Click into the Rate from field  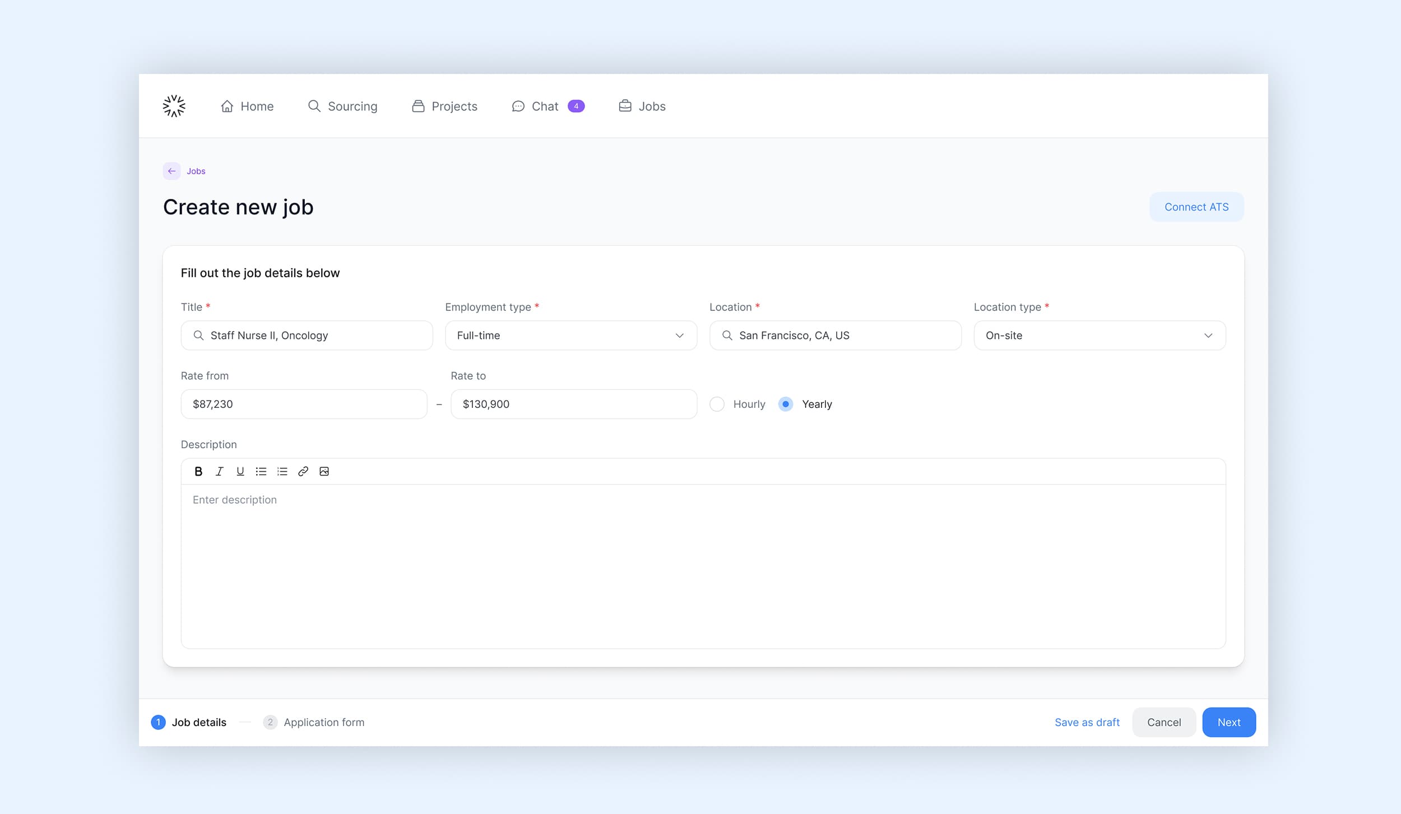click(x=304, y=404)
